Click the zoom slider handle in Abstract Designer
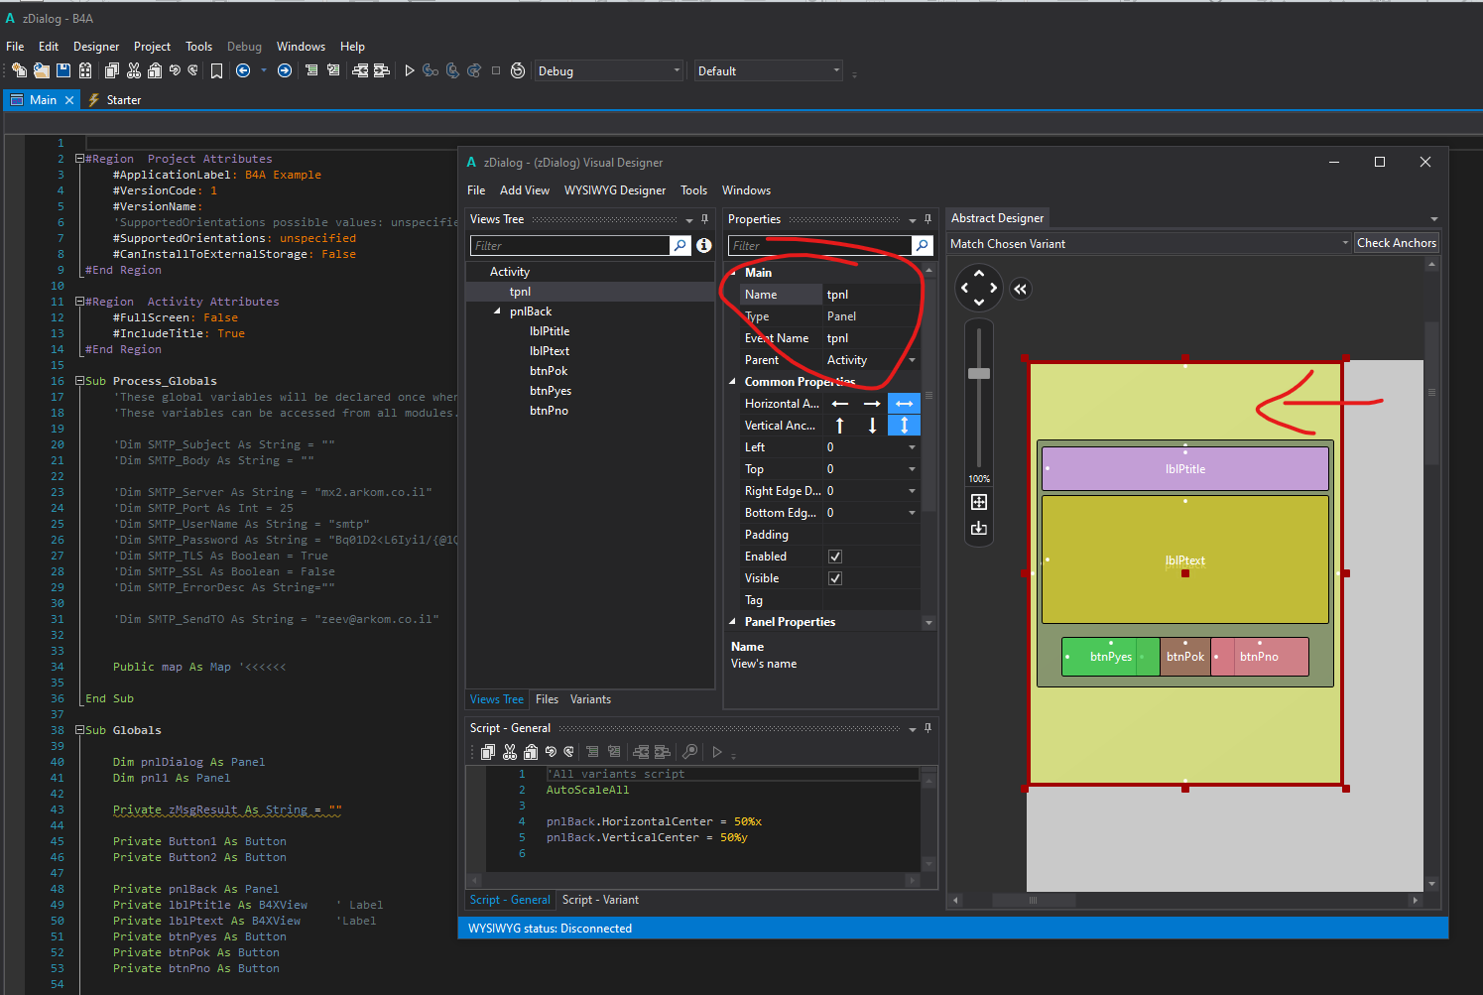Screen dimensions: 1483x995 [979, 373]
